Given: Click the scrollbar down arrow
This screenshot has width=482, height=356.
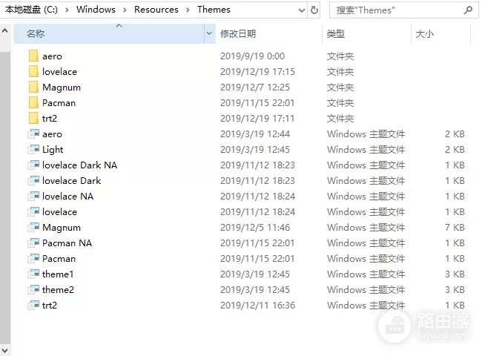Looking at the screenshot, I should tap(4, 350).
